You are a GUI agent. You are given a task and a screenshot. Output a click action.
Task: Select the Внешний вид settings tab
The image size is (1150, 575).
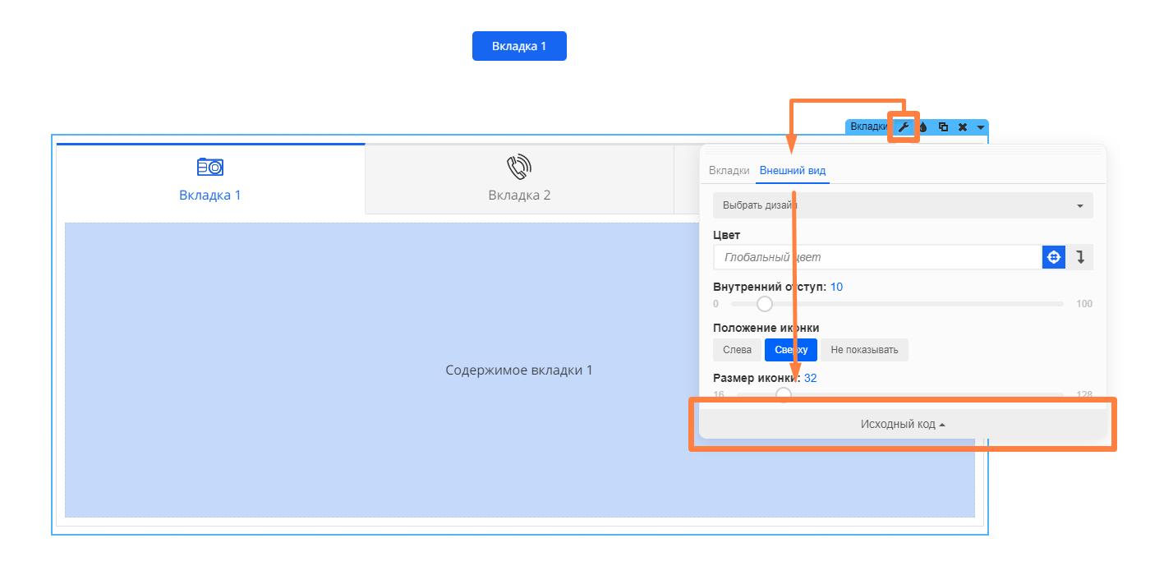coord(793,170)
